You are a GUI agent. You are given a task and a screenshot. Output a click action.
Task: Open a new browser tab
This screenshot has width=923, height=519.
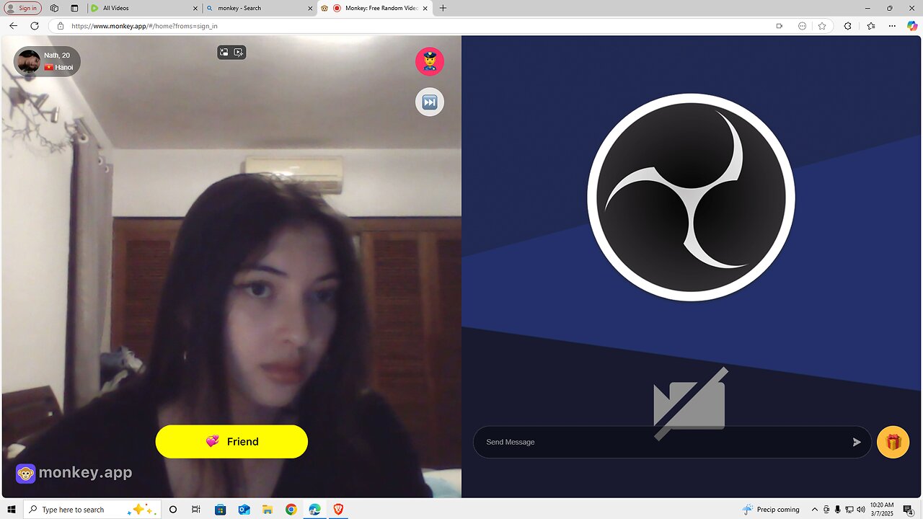click(x=443, y=8)
